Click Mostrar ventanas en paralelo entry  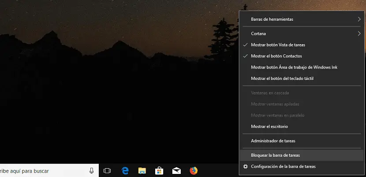pyautogui.click(x=302, y=115)
